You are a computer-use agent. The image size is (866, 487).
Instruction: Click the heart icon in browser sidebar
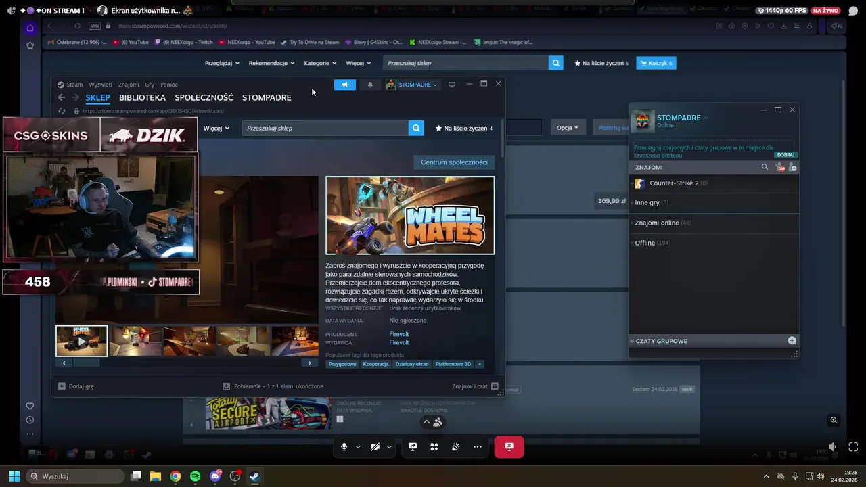30,406
